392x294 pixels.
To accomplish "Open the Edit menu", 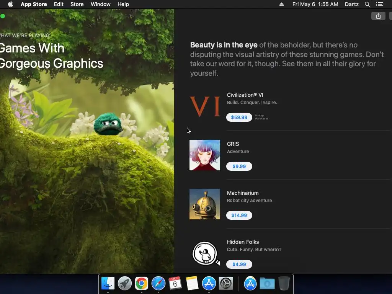I will click(59, 4).
